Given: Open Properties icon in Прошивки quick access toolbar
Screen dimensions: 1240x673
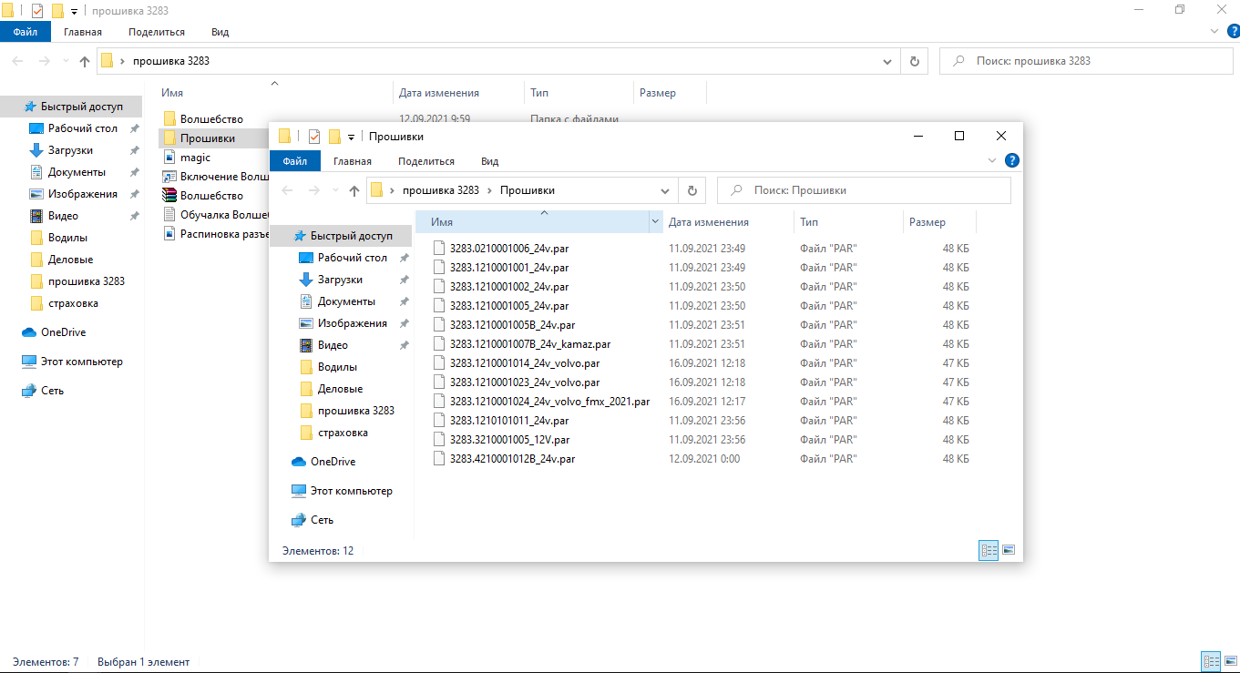Looking at the screenshot, I should [x=314, y=137].
